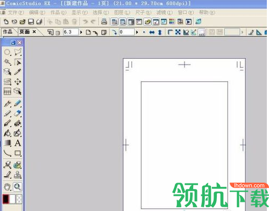Toggle horizontal flip view button
The width and height of the screenshot is (269, 211).
pyautogui.click(x=152, y=32)
